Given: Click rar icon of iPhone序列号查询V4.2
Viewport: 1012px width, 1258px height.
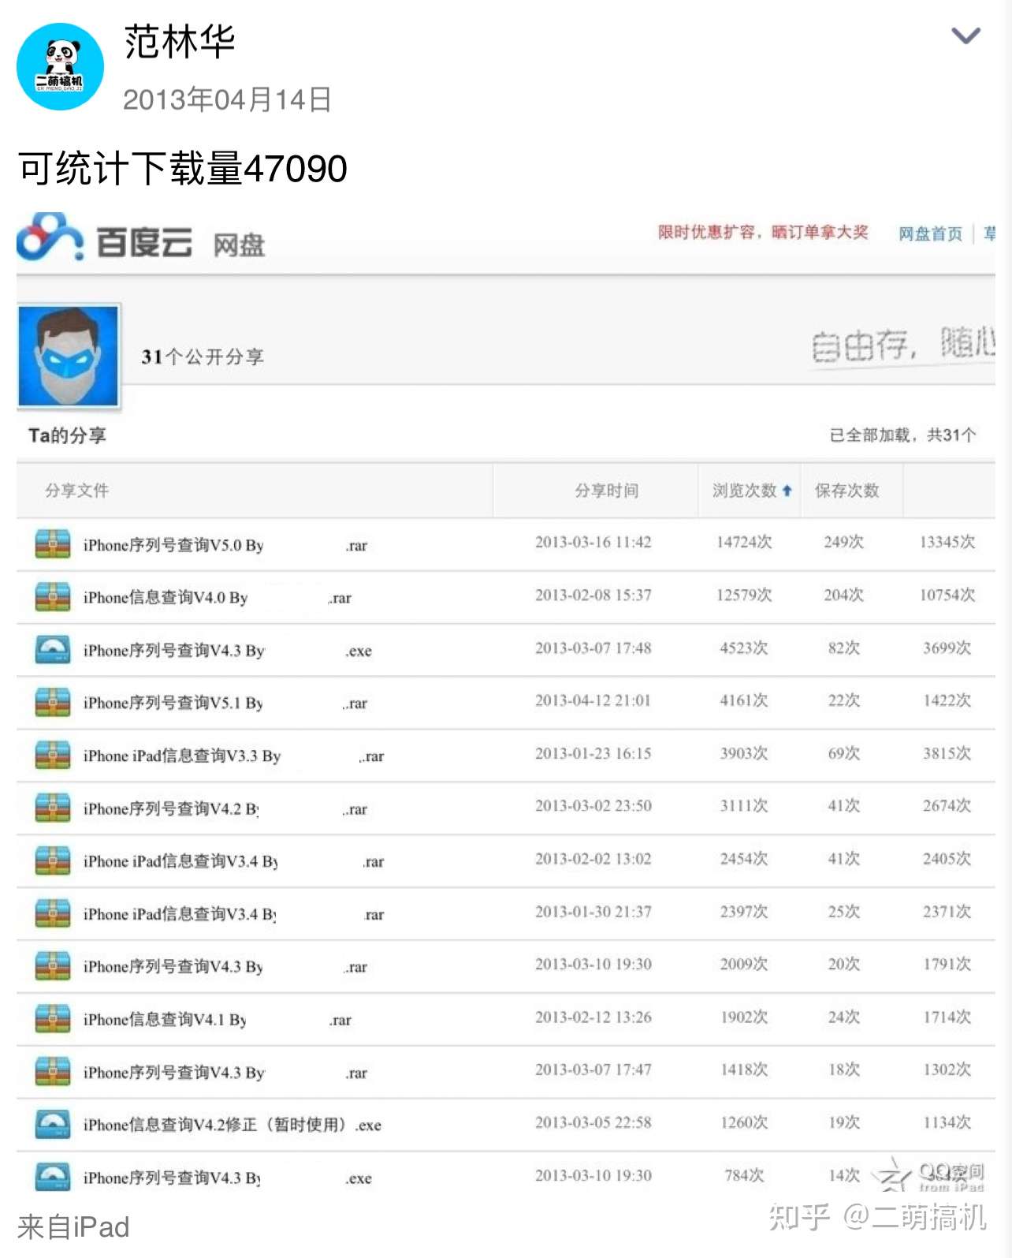Looking at the screenshot, I should [x=53, y=808].
